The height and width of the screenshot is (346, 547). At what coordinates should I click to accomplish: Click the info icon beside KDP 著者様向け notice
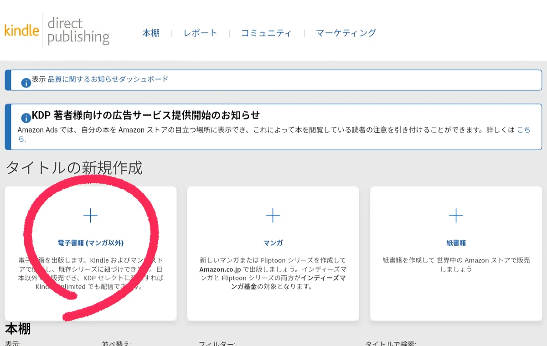tap(26, 117)
